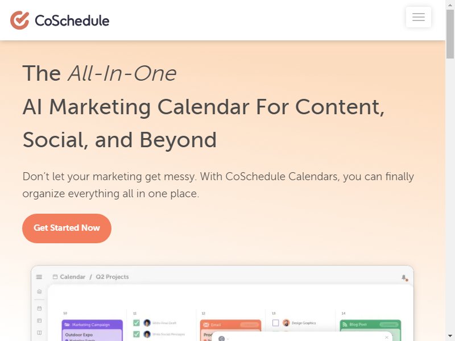
Task: Click the scrollbar down arrow
Action: click(x=450, y=335)
